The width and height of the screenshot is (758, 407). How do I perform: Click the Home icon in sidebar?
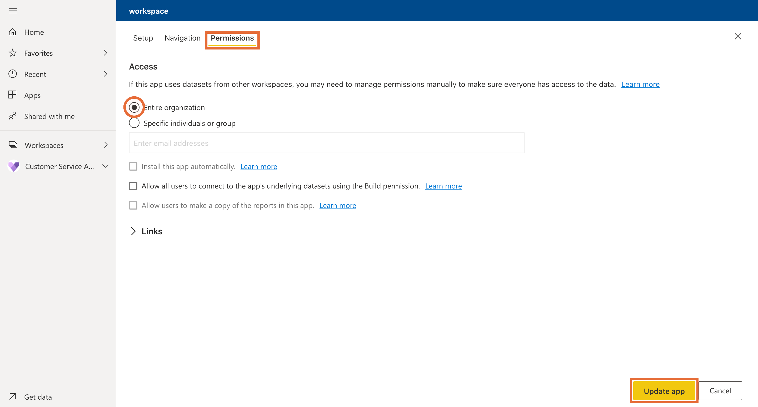tap(13, 31)
